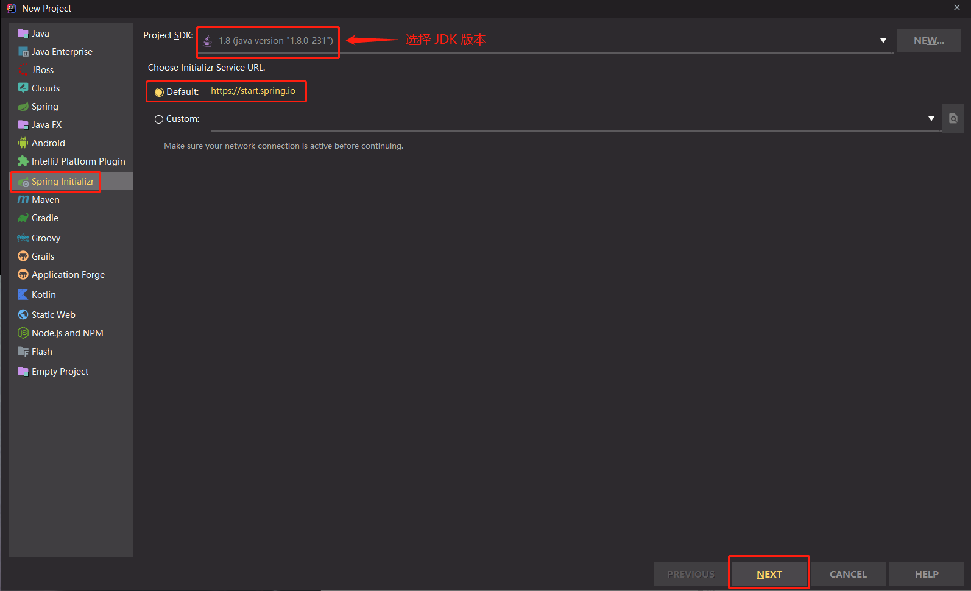The image size is (971, 591).
Task: Open the Project SDK dropdown arrow
Action: point(883,41)
